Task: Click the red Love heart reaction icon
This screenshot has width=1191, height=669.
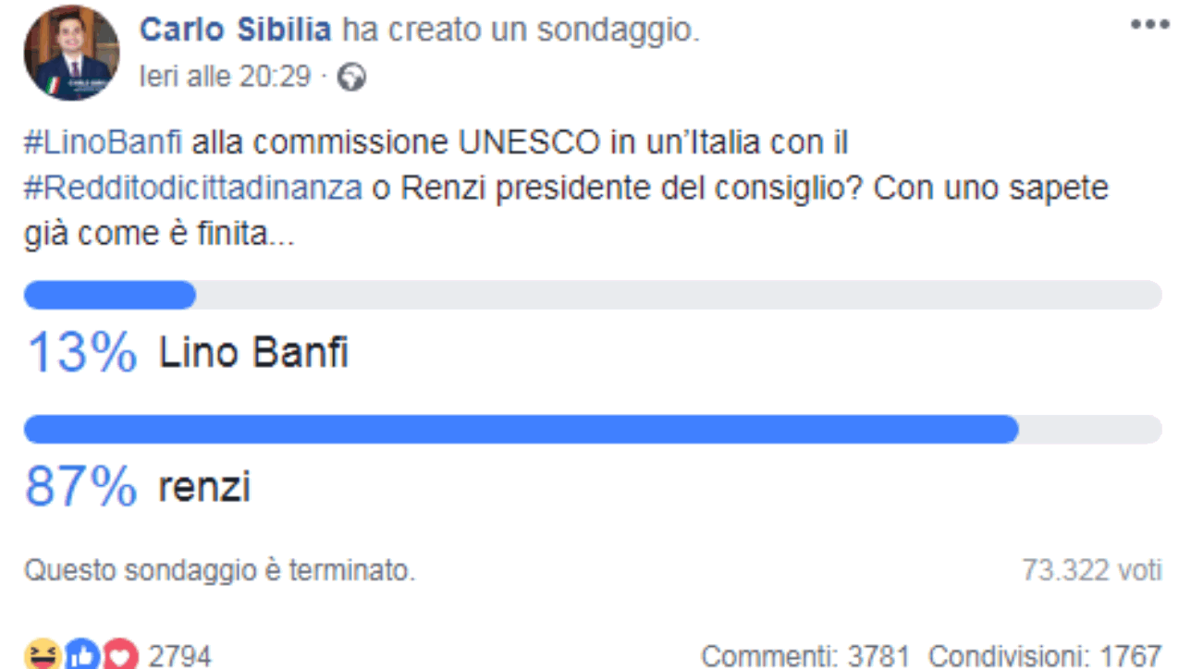Action: [120, 655]
